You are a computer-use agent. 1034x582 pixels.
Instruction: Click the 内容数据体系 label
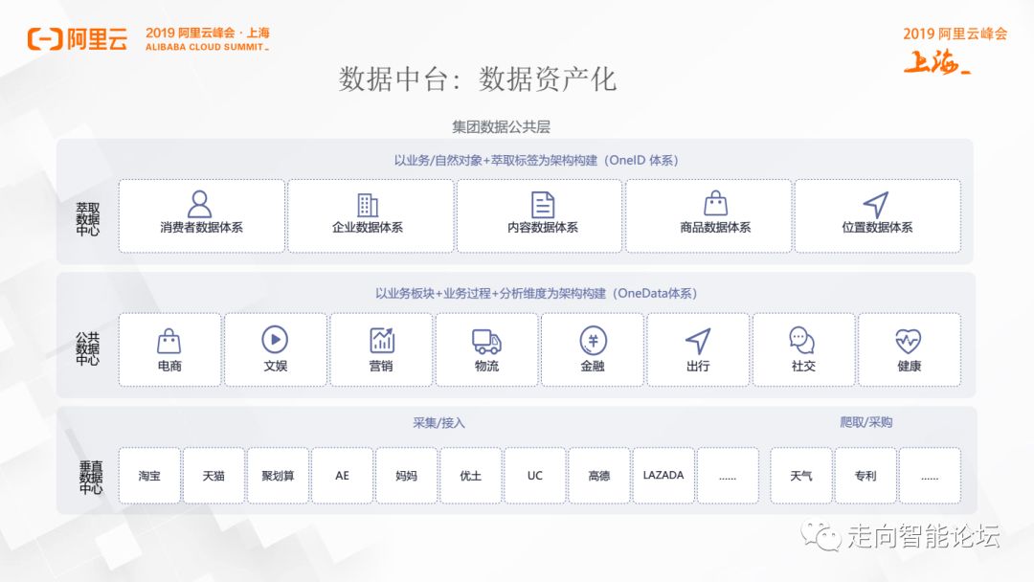point(543,228)
